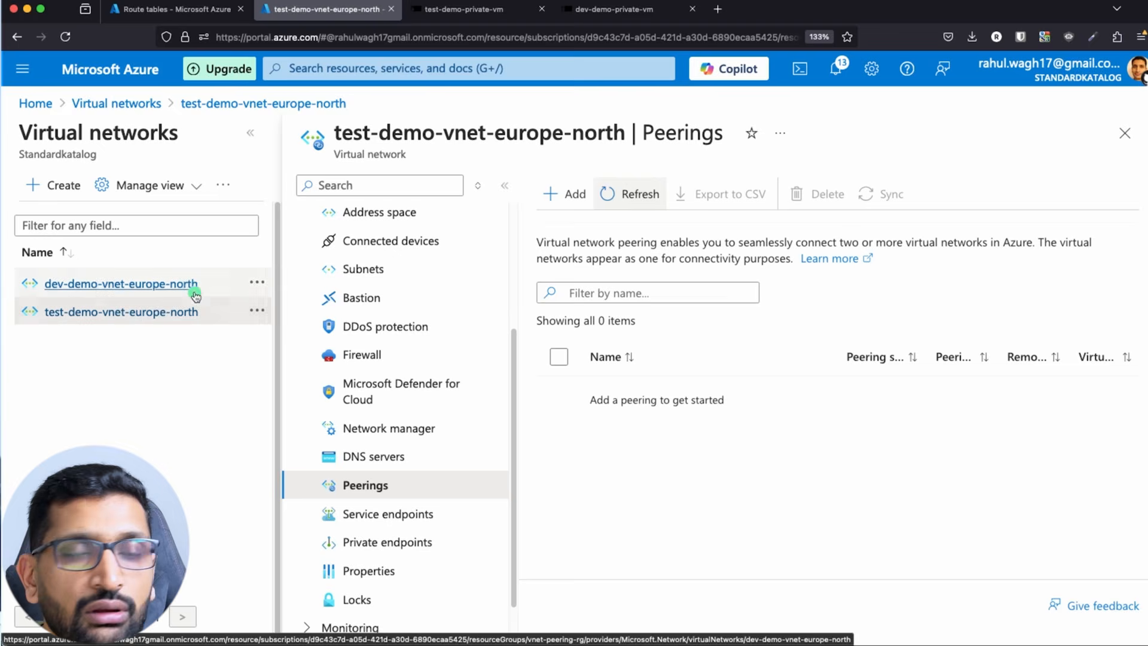Open Bastion menu item
Screen dimensions: 1148x646
[361, 298]
